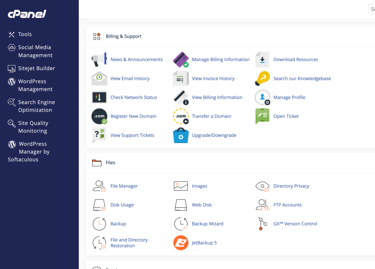Click the Backup clock icon
The height and width of the screenshot is (269, 375).
(99, 224)
